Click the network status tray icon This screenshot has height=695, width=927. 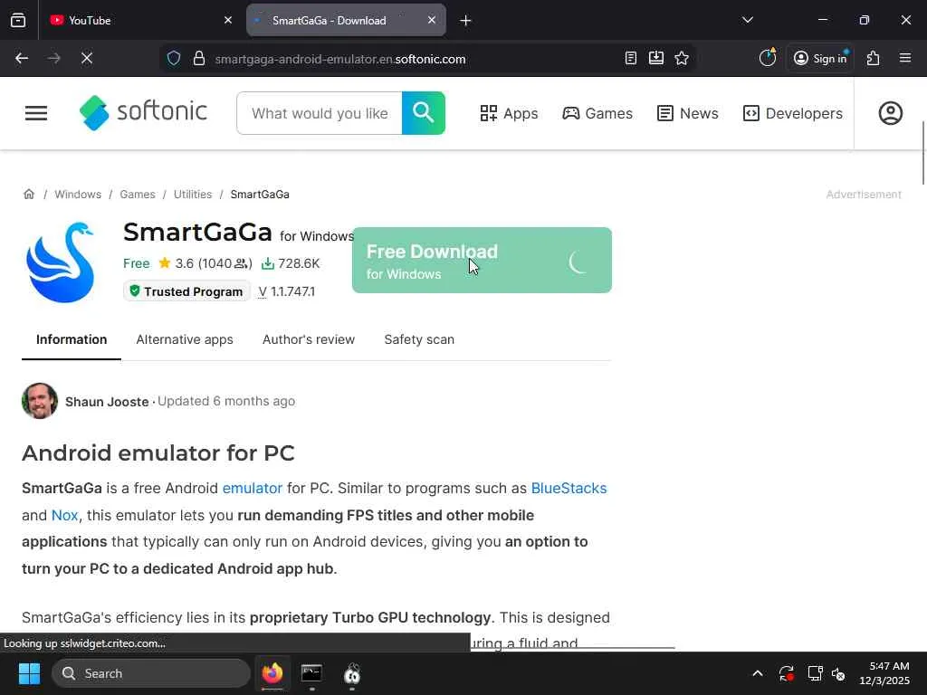pyautogui.click(x=816, y=673)
